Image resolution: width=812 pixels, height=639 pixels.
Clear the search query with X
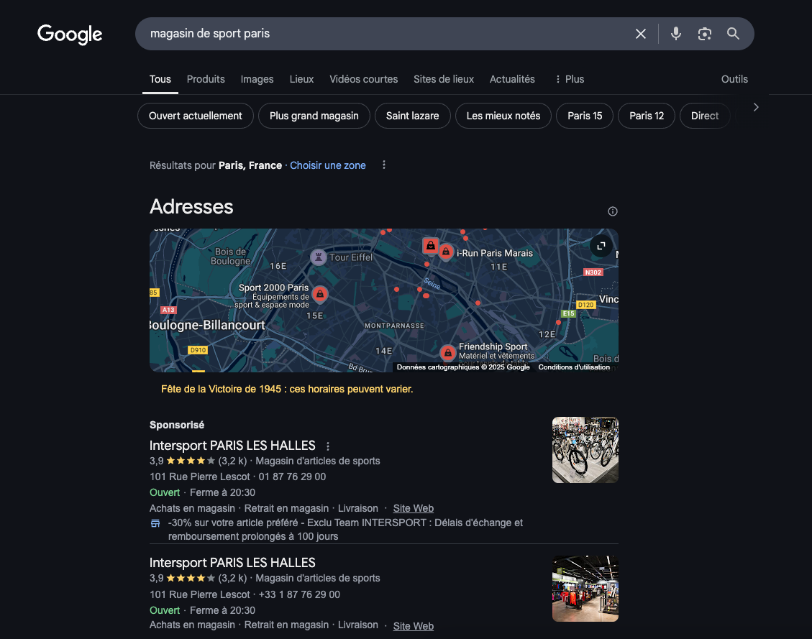tap(641, 34)
